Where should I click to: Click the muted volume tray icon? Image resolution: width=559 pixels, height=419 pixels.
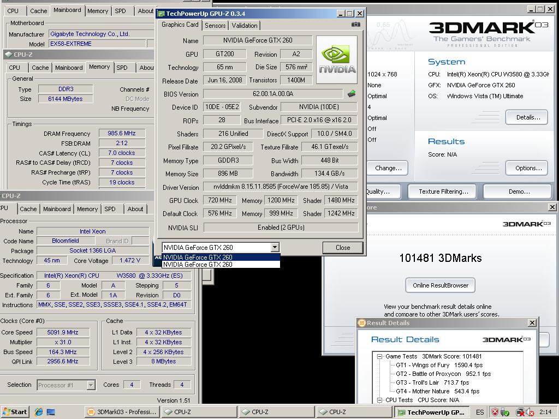click(x=530, y=412)
